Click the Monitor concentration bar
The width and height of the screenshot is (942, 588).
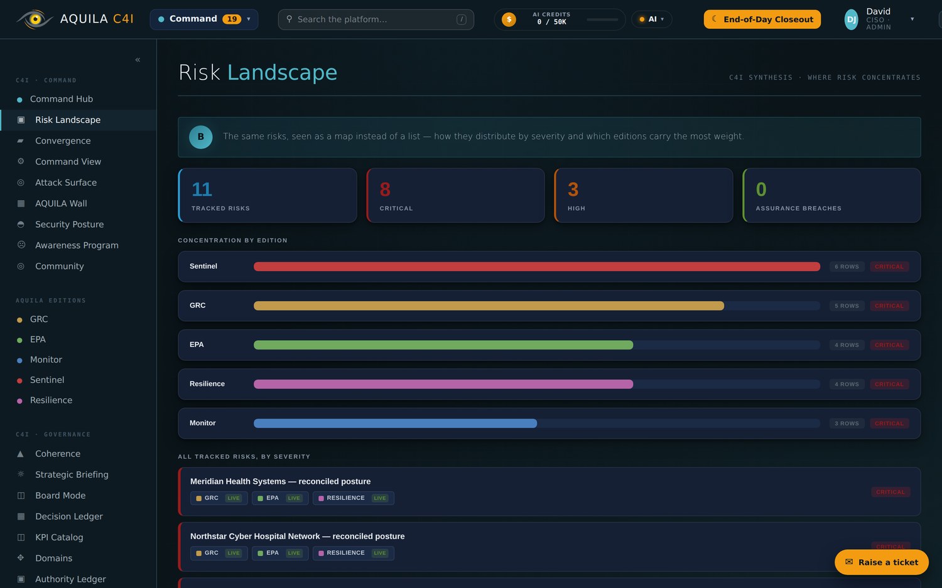[x=395, y=424]
